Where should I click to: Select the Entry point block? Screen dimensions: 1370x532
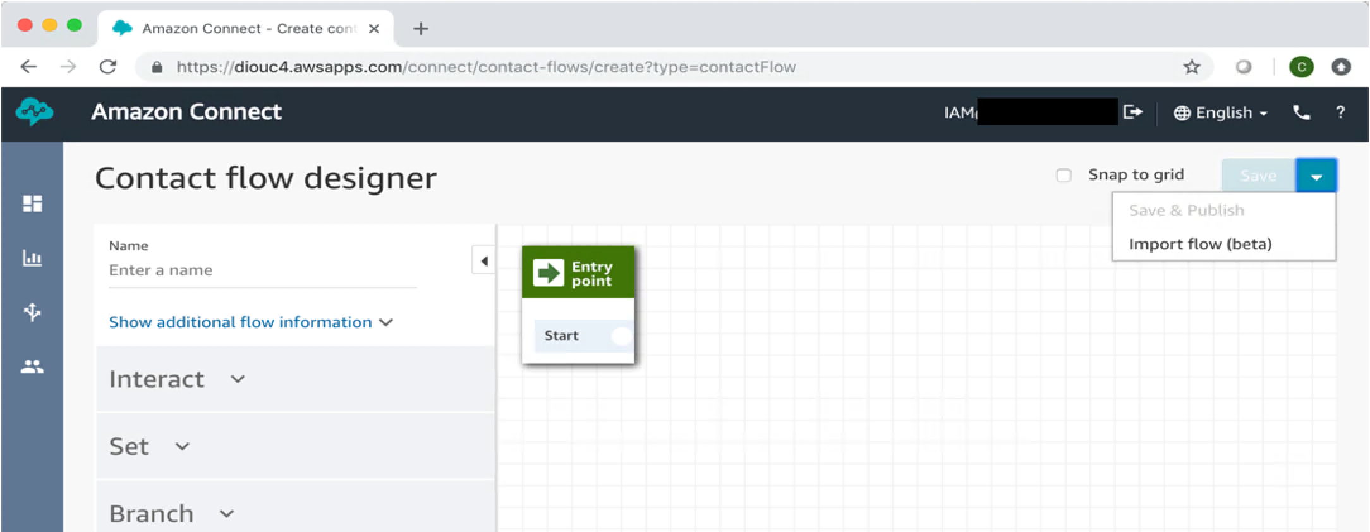pos(578,304)
